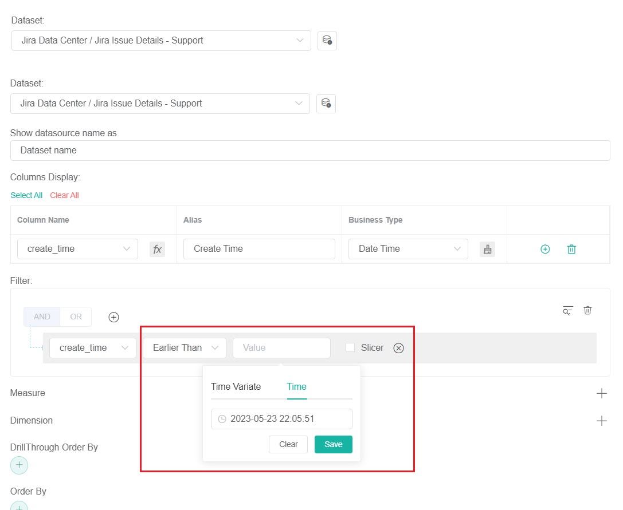Add a filter condition with plus circle

coord(113,317)
